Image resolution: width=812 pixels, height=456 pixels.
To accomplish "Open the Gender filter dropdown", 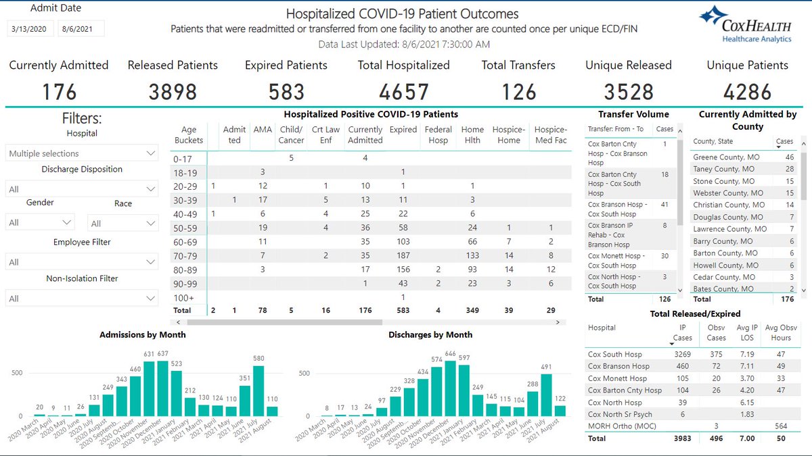I will coord(40,223).
